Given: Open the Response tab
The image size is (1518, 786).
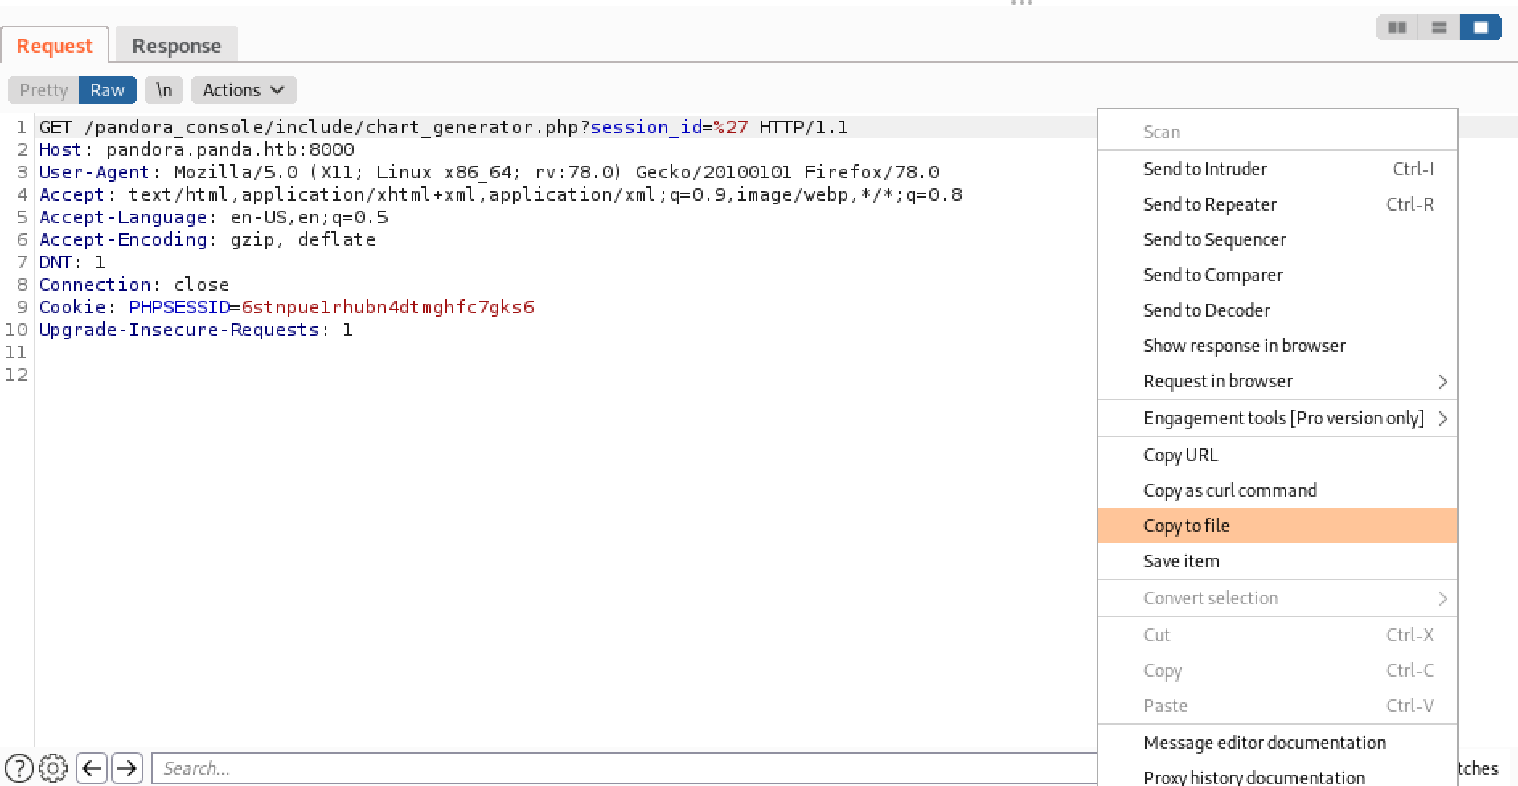Looking at the screenshot, I should 177,46.
